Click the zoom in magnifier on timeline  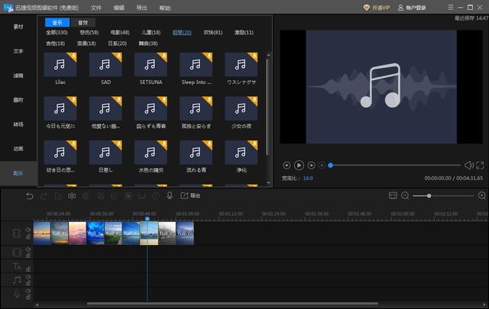pos(481,196)
